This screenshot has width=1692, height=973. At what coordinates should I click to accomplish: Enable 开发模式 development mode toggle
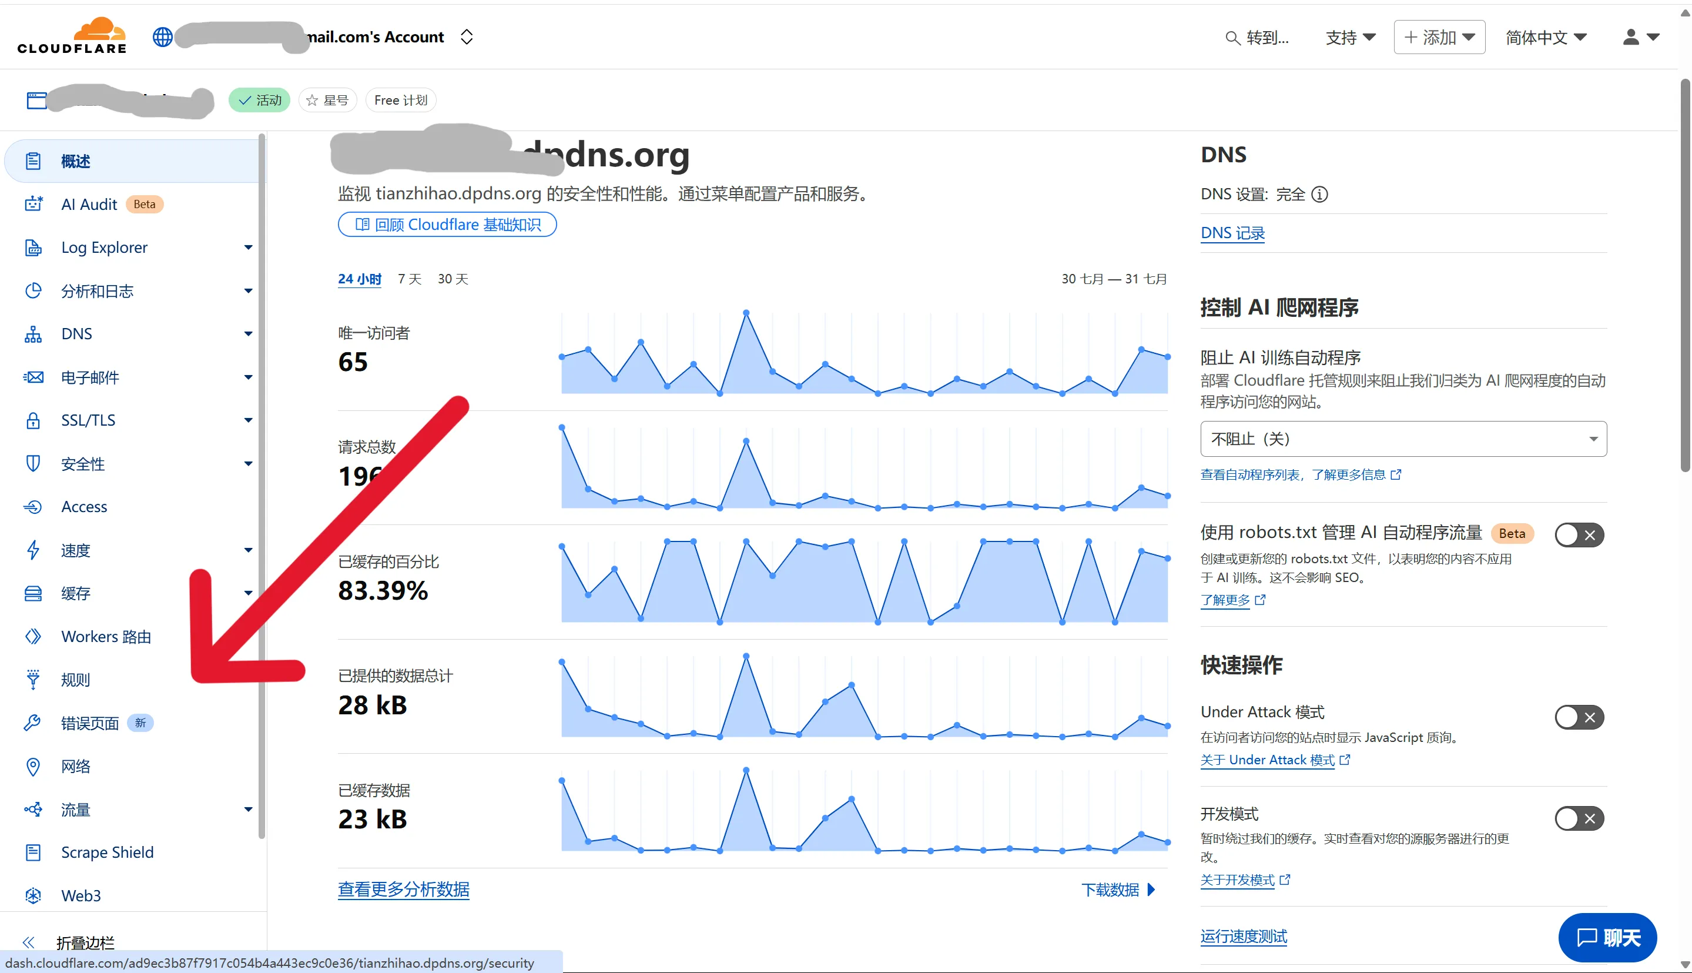click(1579, 818)
